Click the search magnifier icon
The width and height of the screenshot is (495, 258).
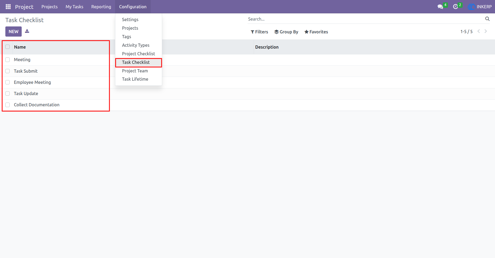[x=487, y=19]
